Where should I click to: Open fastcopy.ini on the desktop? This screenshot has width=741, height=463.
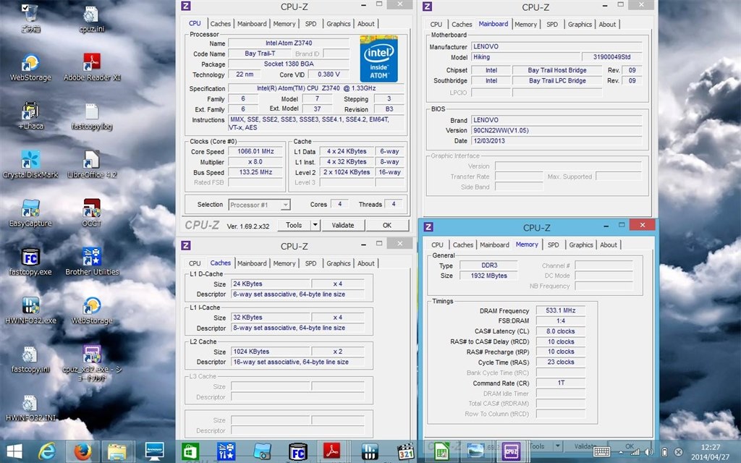30,359
